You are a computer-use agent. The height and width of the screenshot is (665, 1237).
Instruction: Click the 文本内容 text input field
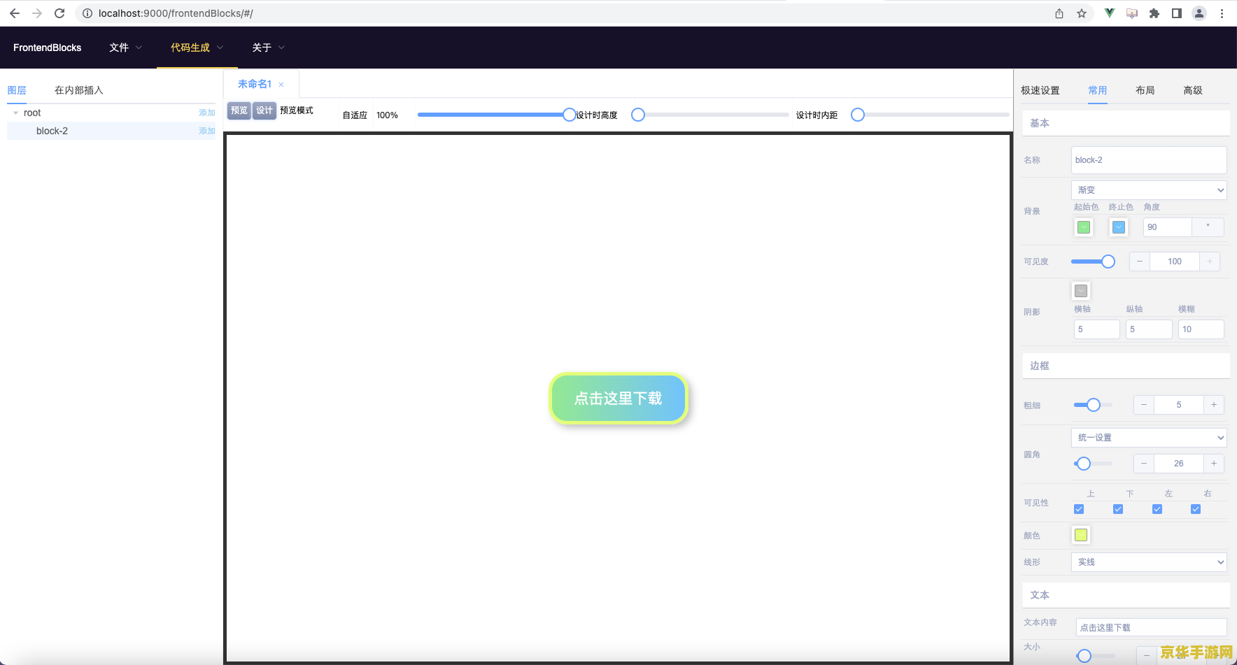pyautogui.click(x=1151, y=628)
